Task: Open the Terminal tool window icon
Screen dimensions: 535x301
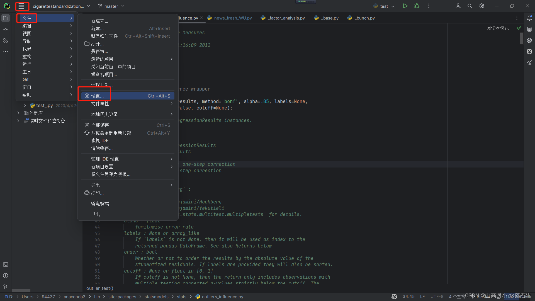Action: [x=5, y=264]
